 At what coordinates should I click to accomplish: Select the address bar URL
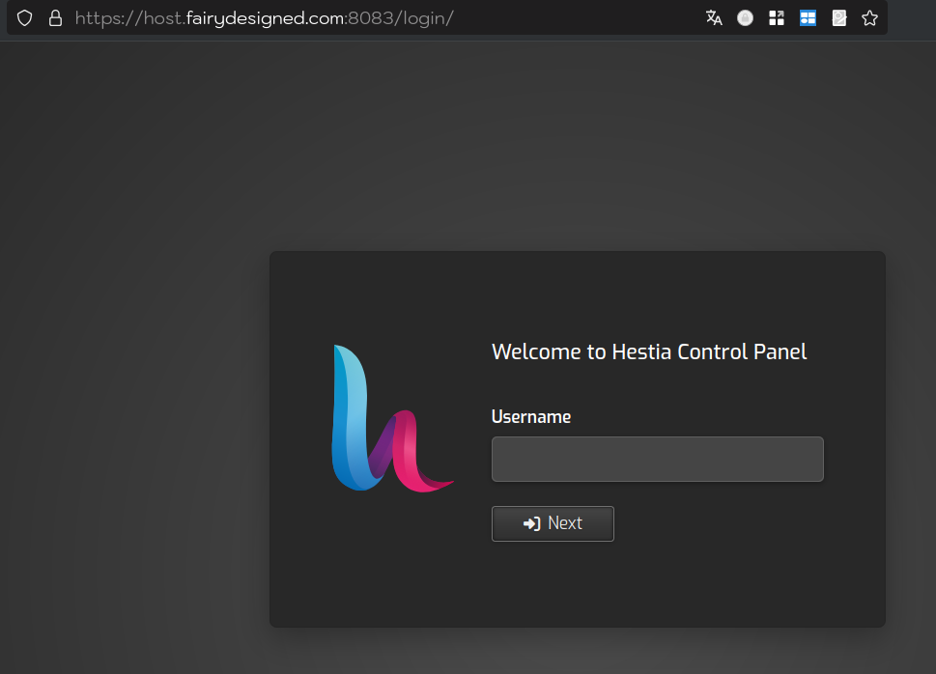coord(264,18)
